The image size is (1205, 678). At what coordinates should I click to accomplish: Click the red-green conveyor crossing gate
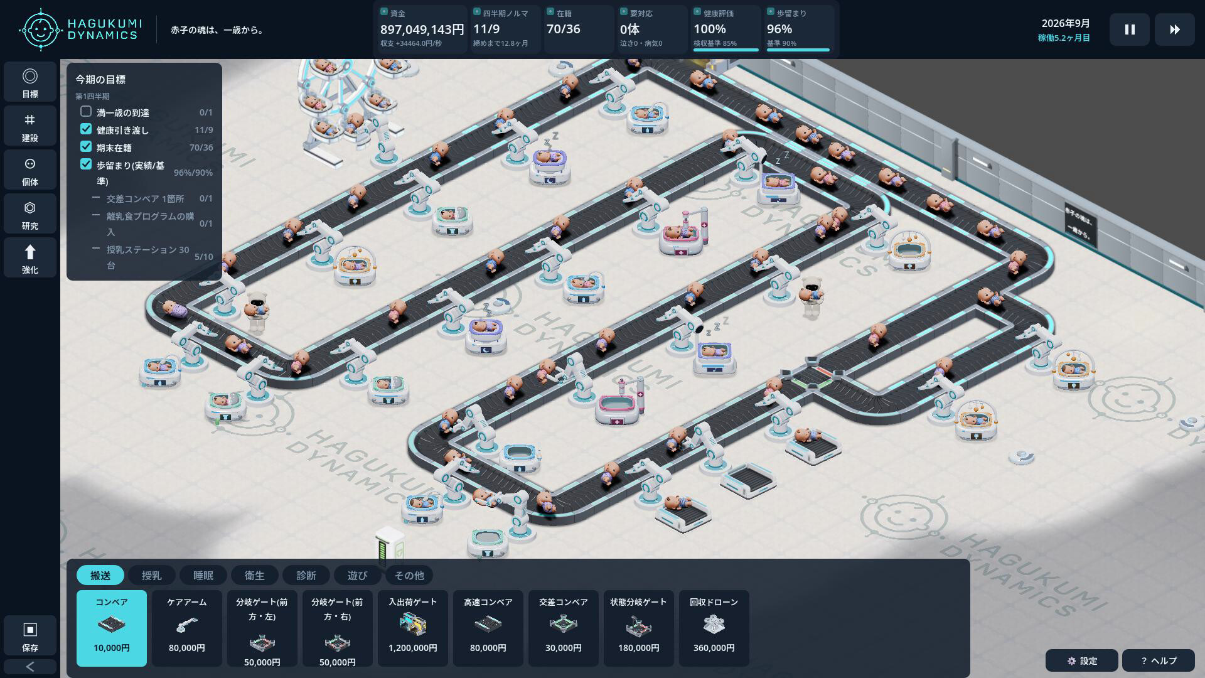[812, 373]
